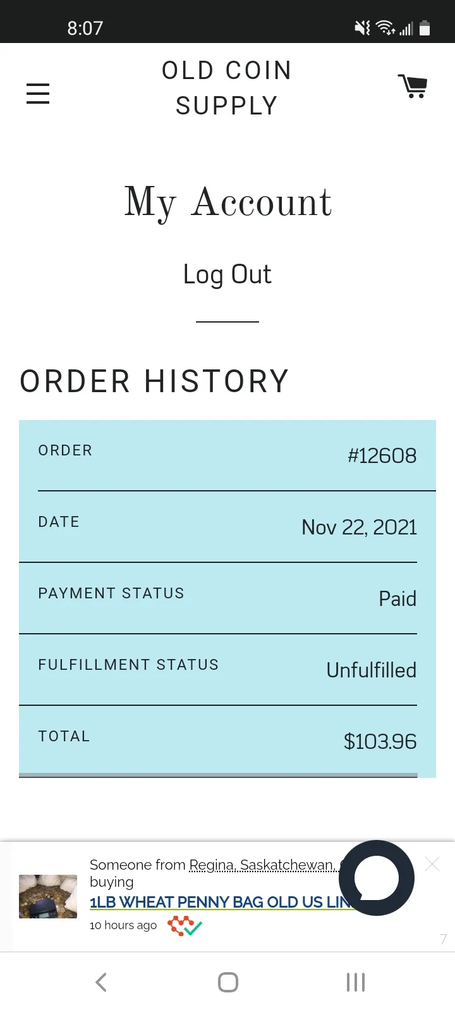Tap the $103.96 order total
Screen dimensions: 455x1012
pyautogui.click(x=380, y=741)
